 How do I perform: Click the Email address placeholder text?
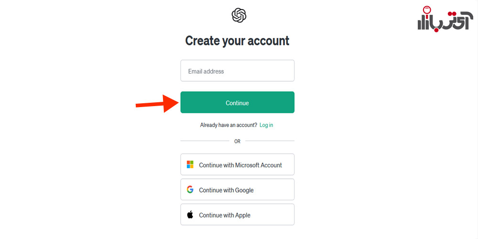[x=206, y=71]
